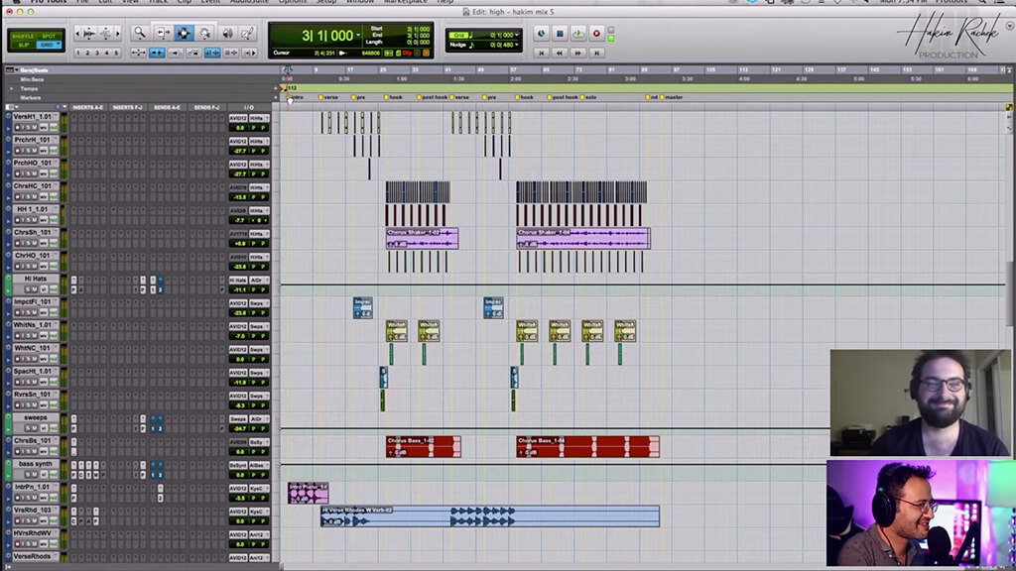1016x571 pixels.
Task: Open the AudioSuite menu
Action: click(250, 3)
